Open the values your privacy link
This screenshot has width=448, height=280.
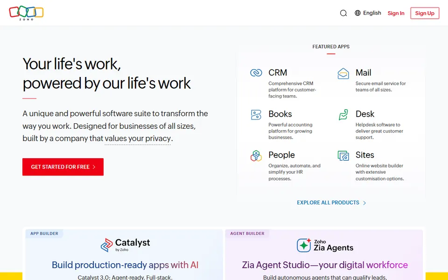(x=138, y=139)
